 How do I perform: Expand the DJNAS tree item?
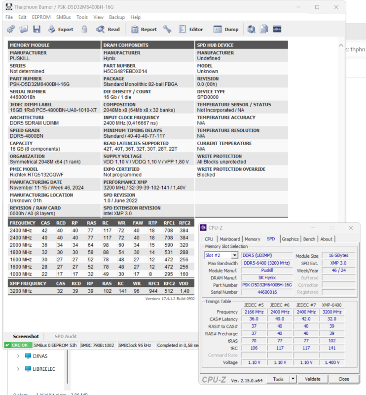point(18,356)
